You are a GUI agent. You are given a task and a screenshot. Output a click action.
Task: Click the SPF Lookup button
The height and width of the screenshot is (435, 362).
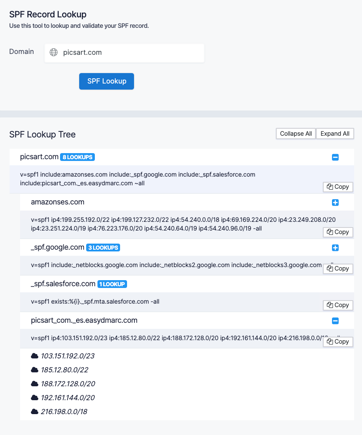107,81
